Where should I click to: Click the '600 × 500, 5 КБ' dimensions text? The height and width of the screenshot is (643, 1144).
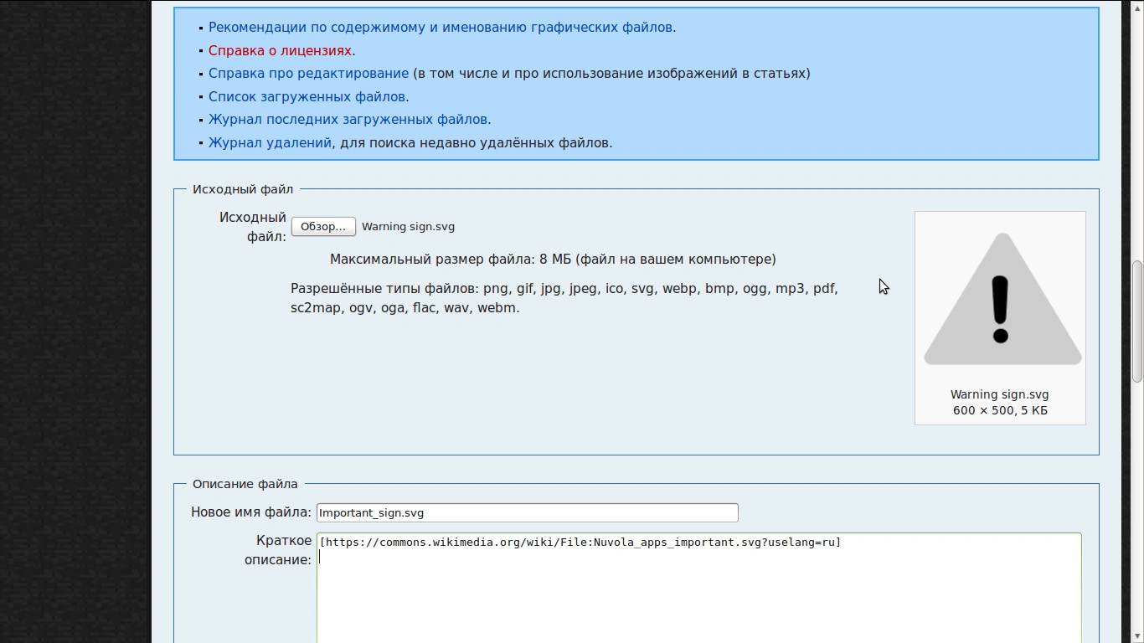(1000, 411)
